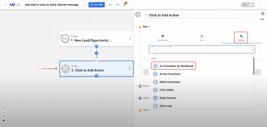Click the Array Functions icon
The height and width of the screenshot is (127, 267).
(155, 74)
